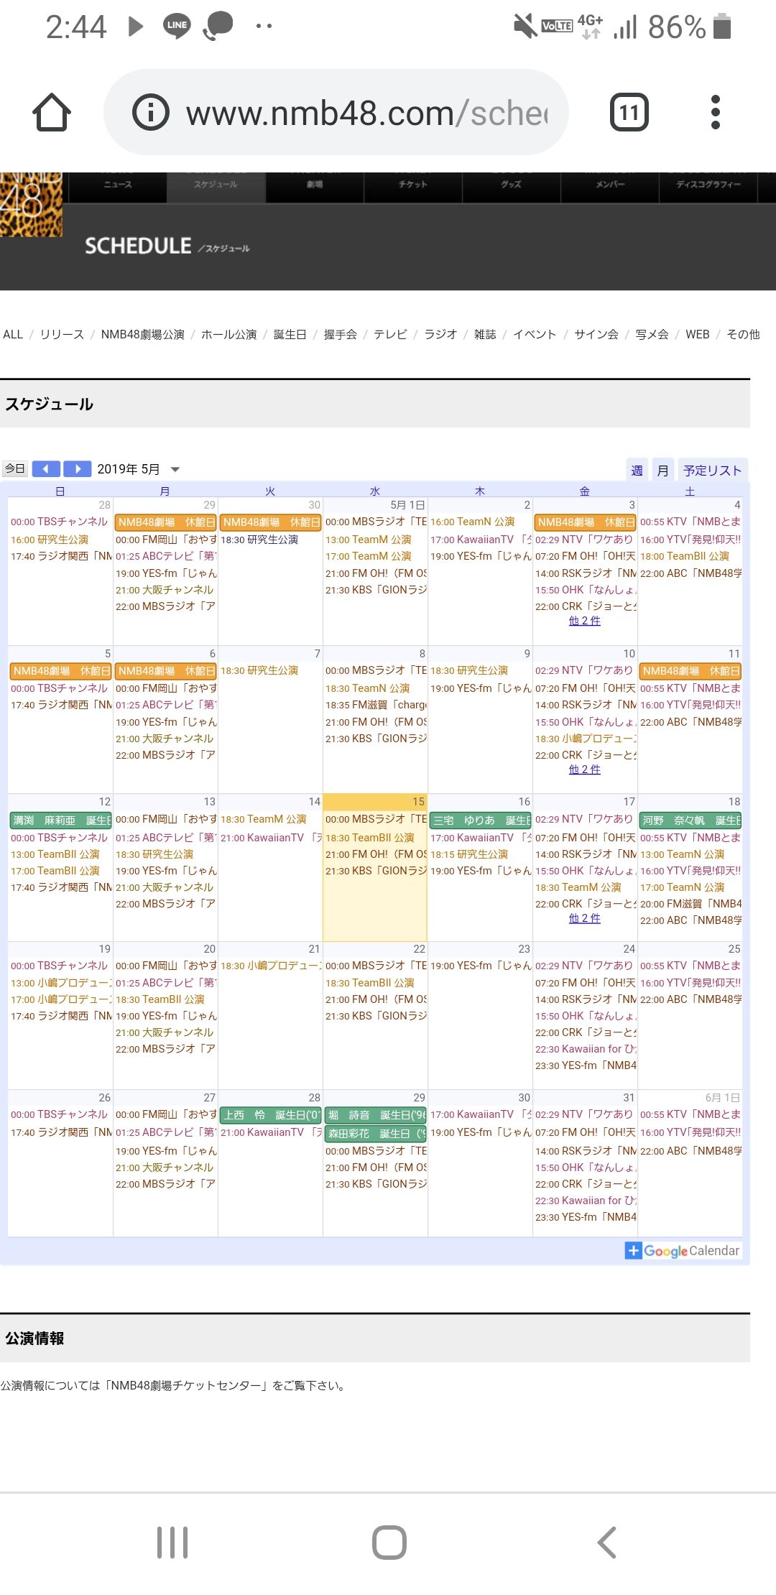
Task: Open 18:35 FM滋賀 event on May 8
Action: pyautogui.click(x=376, y=705)
